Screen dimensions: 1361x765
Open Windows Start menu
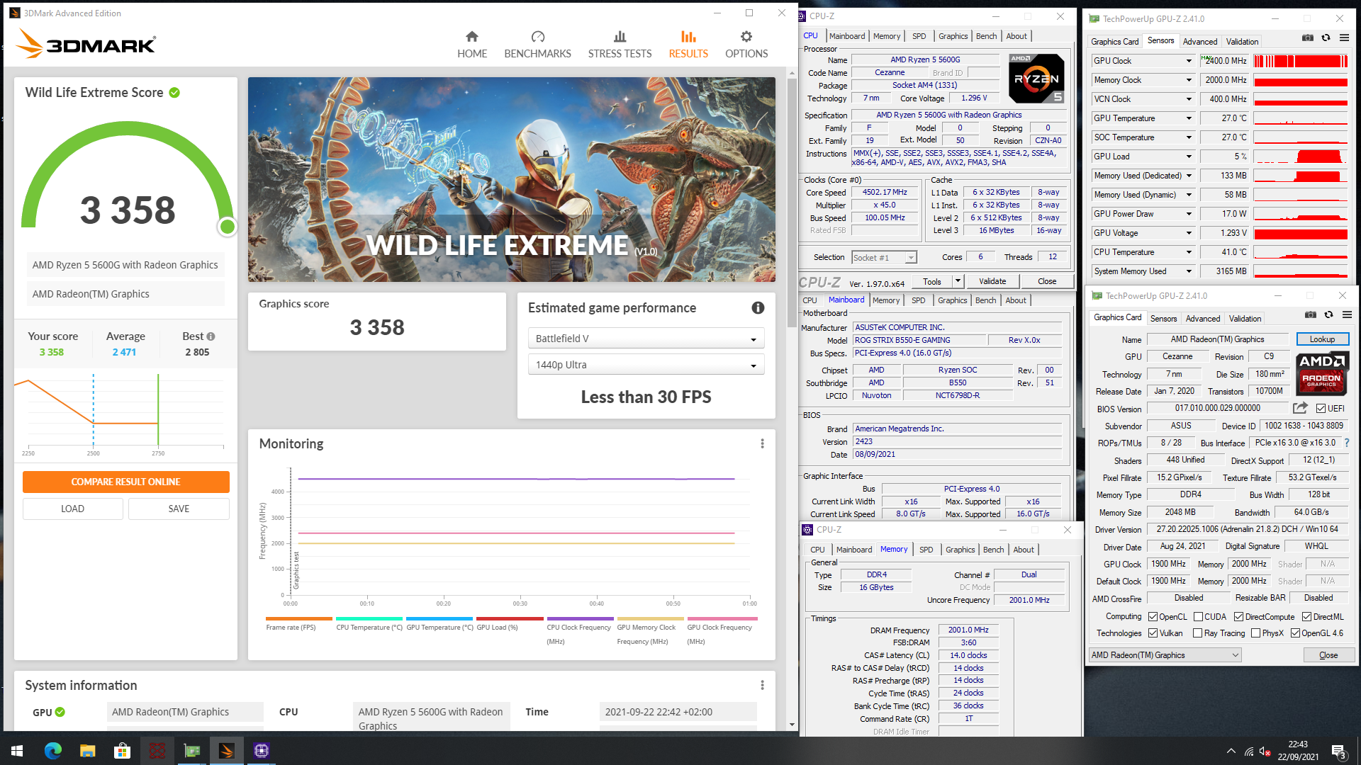[x=17, y=751]
